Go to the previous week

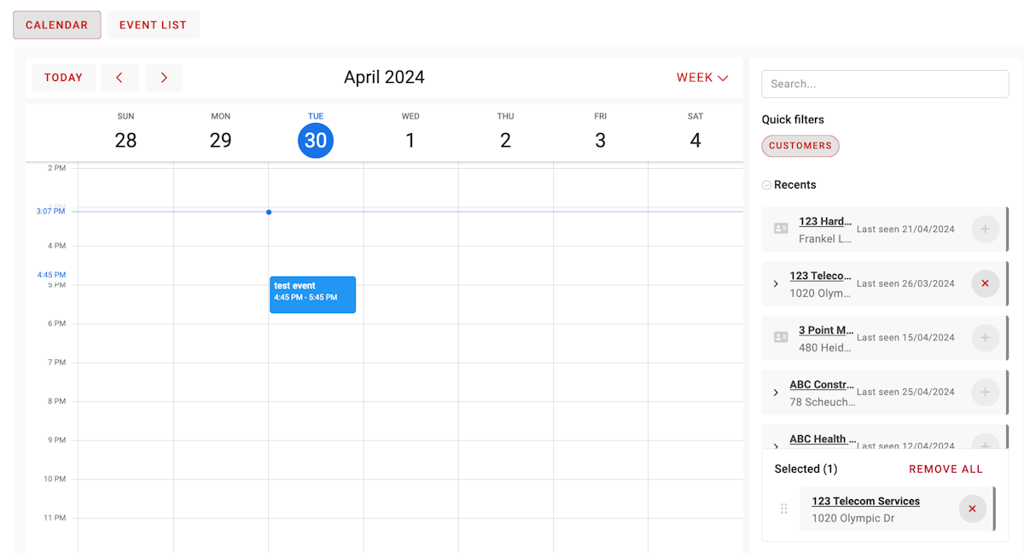pos(119,78)
